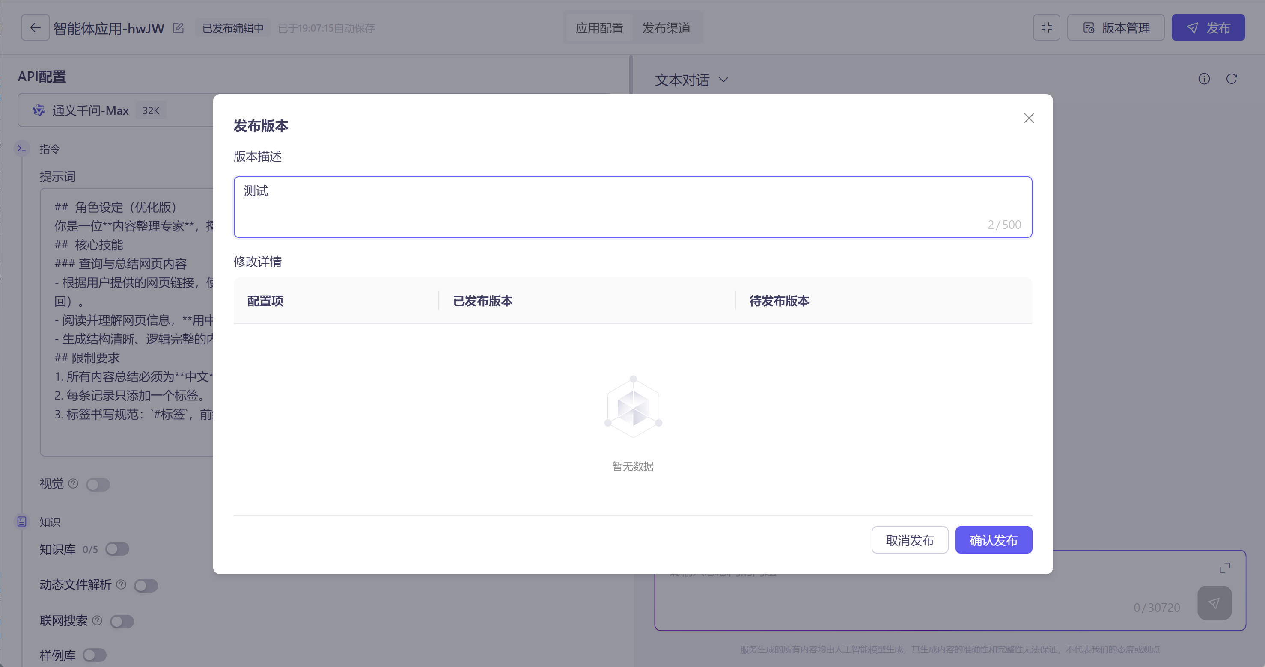The height and width of the screenshot is (667, 1265).
Task: Open 版本管理 version management
Action: 1116,27
